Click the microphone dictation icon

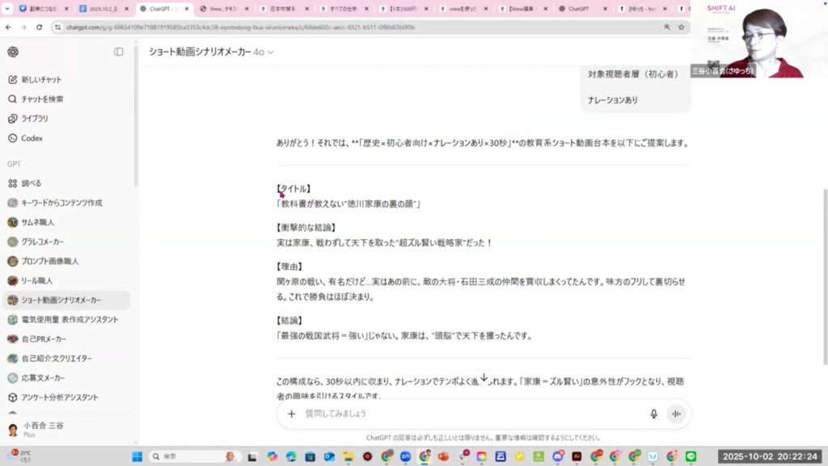[x=653, y=414]
